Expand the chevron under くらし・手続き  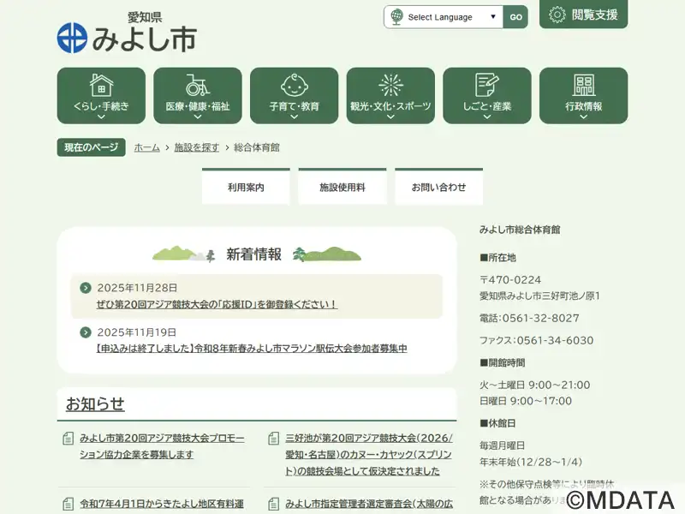tap(101, 117)
